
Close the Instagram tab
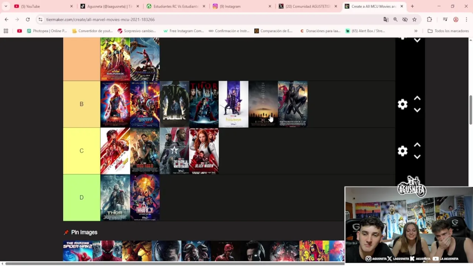click(270, 6)
